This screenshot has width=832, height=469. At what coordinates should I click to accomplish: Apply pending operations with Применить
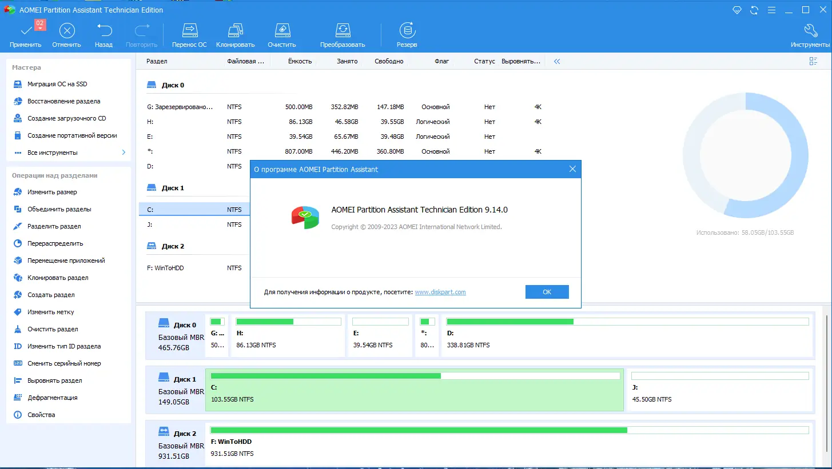[26, 35]
